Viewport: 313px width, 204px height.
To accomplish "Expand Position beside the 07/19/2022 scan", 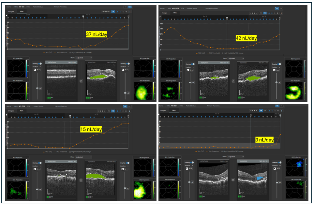I will [x=125, y=166].
